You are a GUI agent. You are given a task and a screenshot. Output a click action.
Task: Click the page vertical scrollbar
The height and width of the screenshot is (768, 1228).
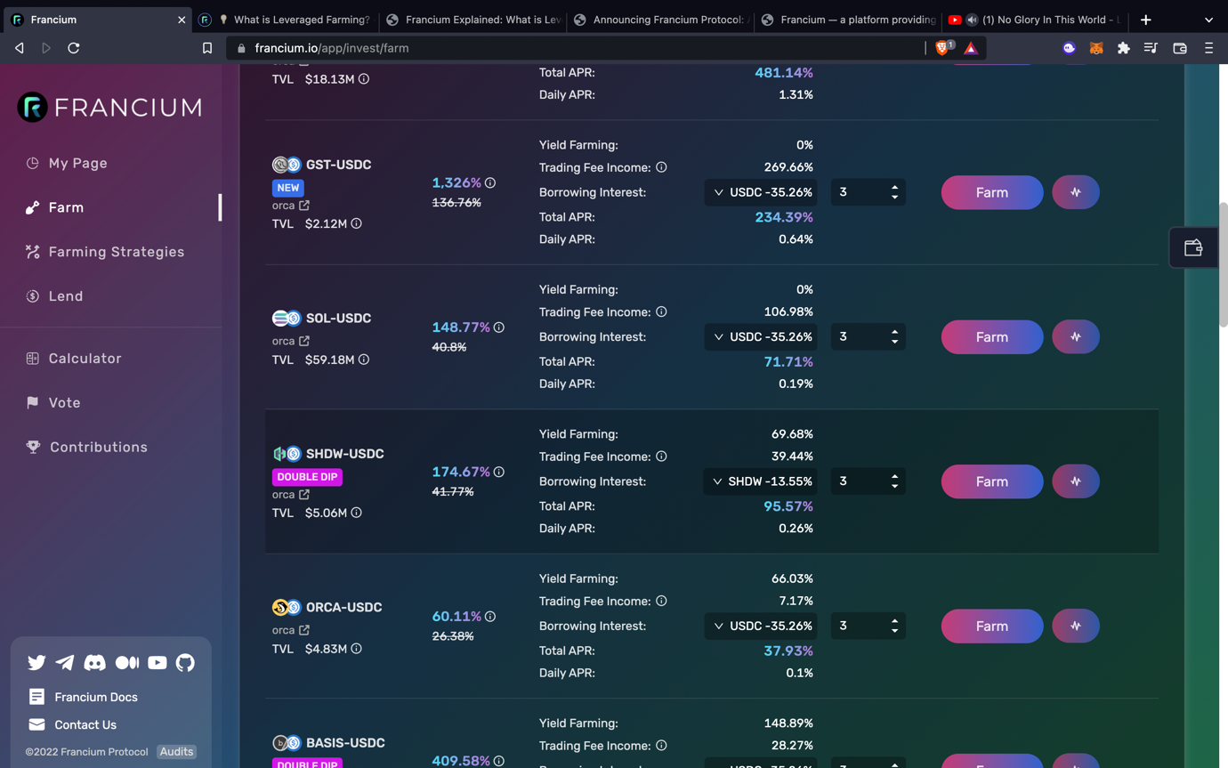(x=1223, y=267)
